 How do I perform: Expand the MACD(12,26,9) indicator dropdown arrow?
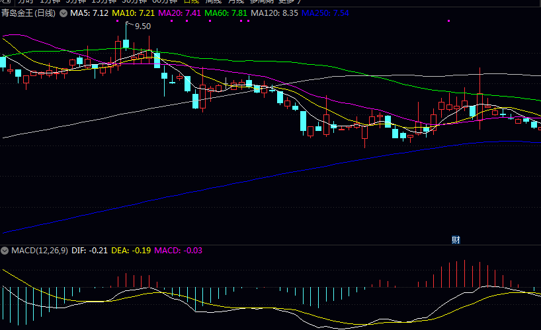pos(5,251)
